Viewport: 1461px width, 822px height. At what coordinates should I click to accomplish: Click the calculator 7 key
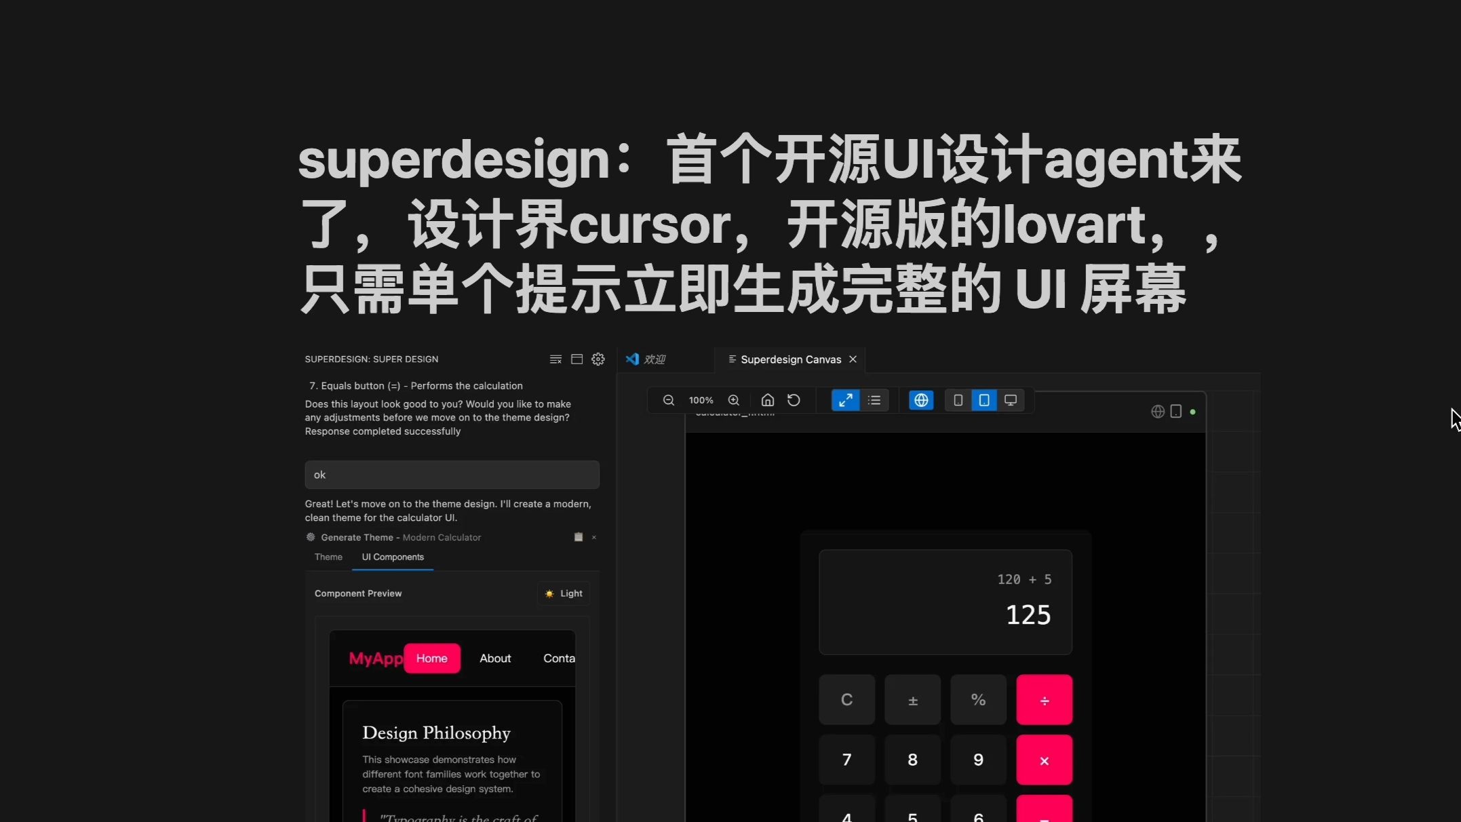(x=846, y=760)
